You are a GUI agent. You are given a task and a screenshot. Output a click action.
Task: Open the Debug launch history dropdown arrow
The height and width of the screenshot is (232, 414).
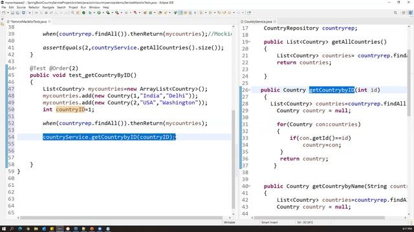pos(94,13)
